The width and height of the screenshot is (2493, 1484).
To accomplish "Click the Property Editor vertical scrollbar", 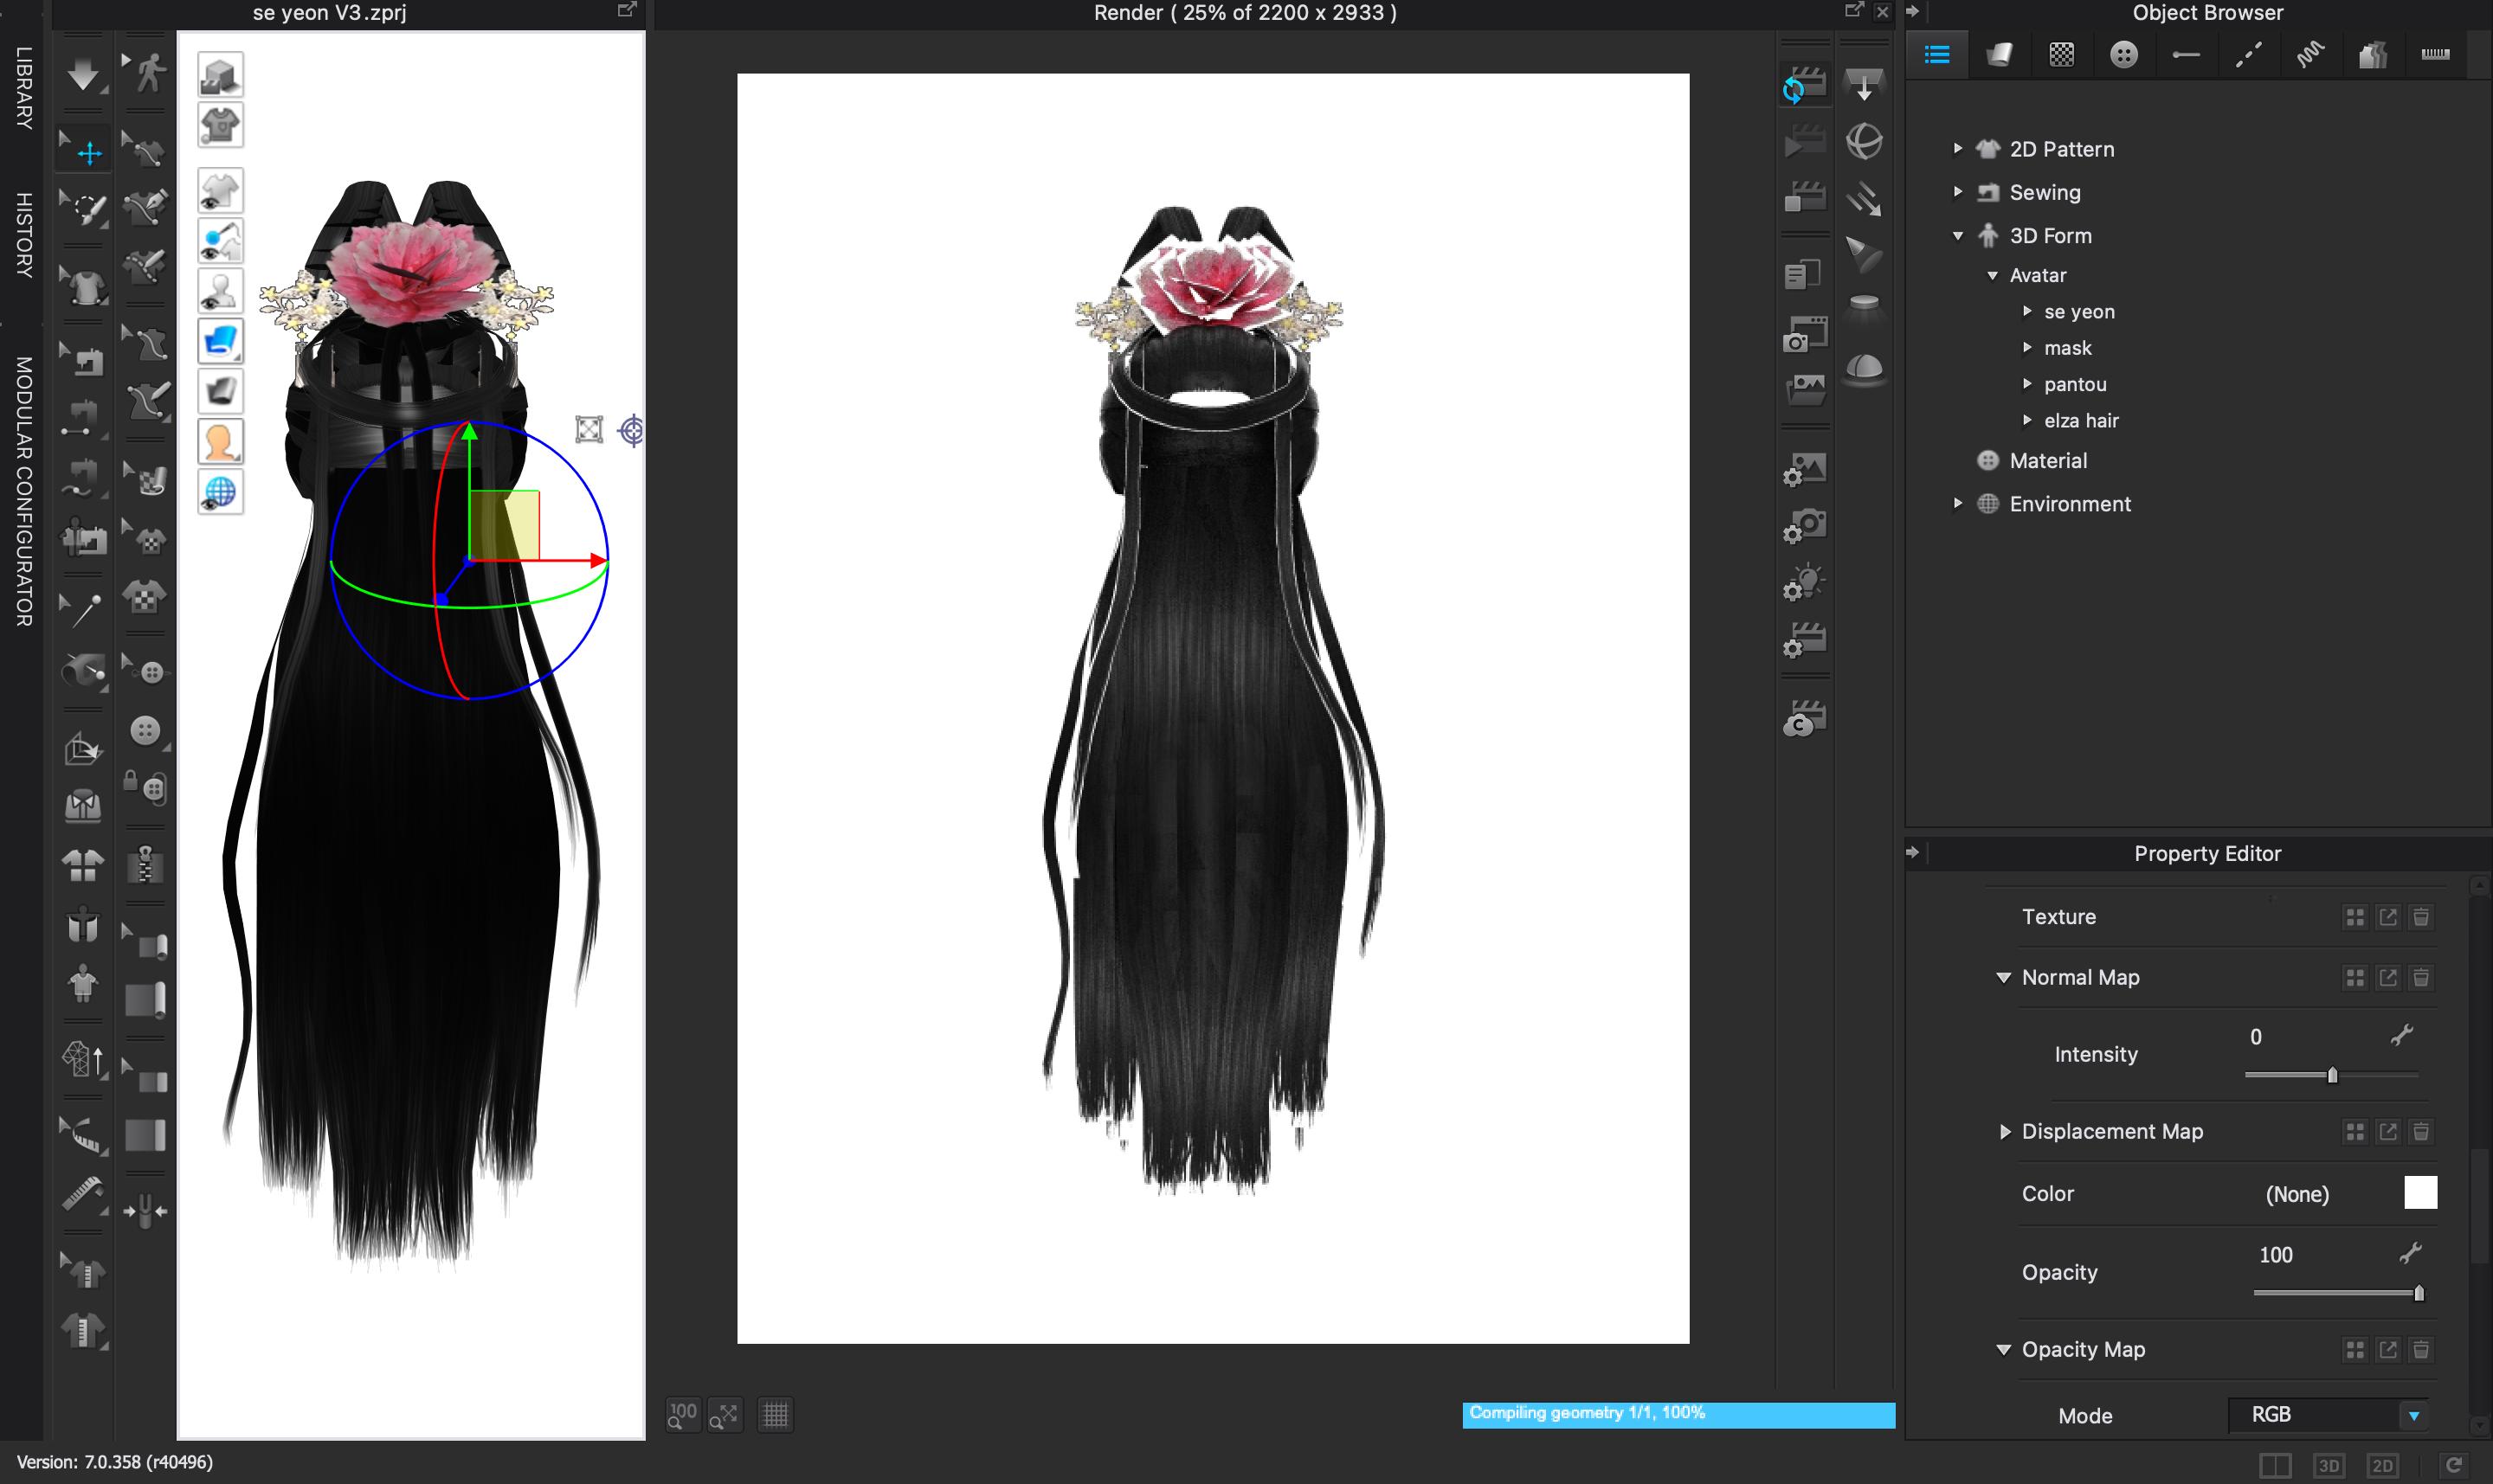I will coord(2478,1208).
